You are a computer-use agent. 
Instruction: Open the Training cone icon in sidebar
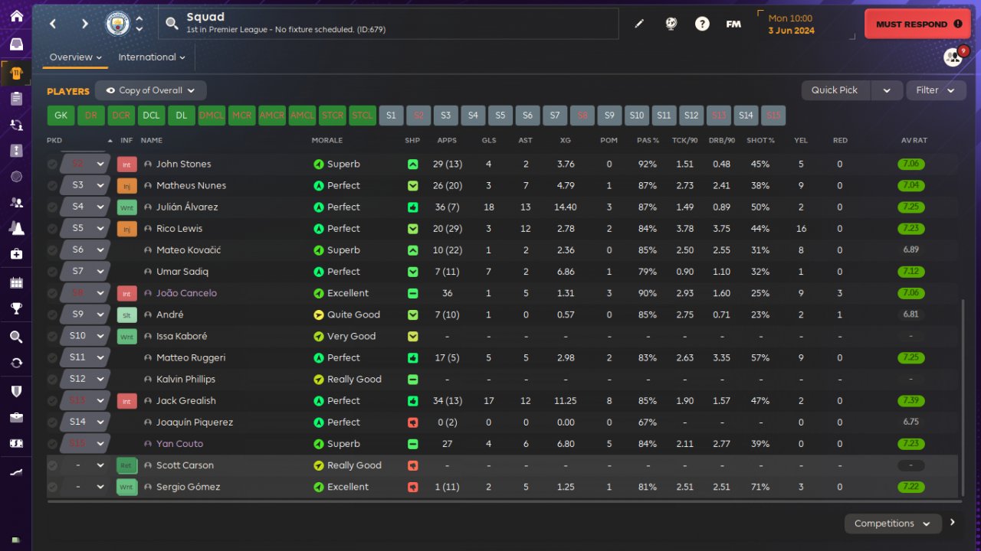(16, 228)
